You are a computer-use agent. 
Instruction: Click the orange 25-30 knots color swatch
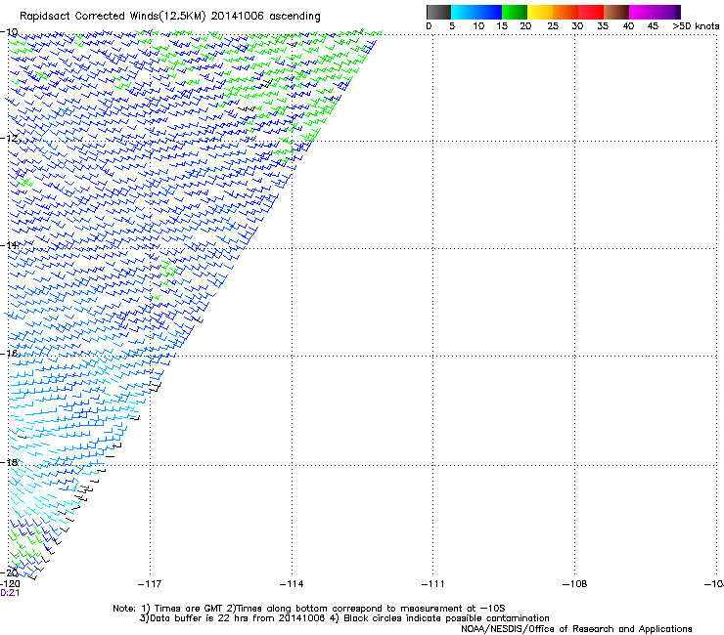point(565,12)
